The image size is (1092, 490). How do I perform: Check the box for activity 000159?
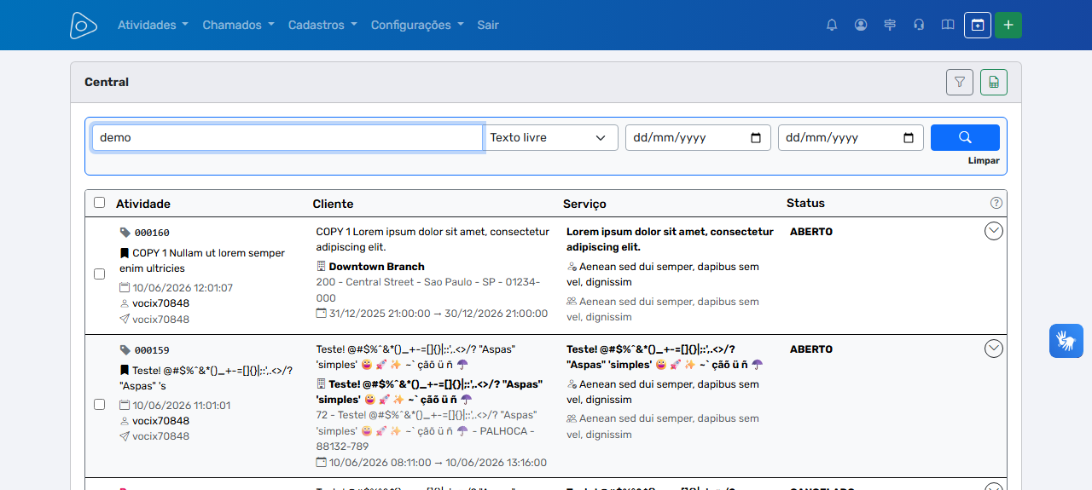[99, 404]
